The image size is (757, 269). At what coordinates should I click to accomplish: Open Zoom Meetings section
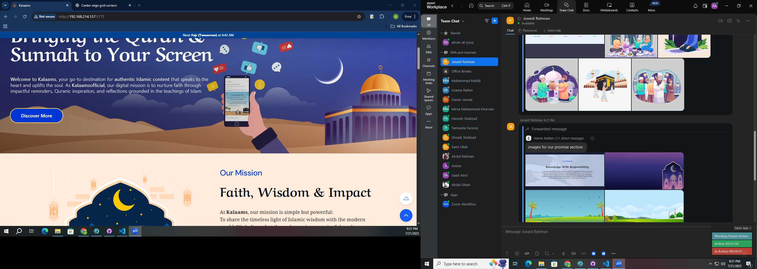coord(547,7)
